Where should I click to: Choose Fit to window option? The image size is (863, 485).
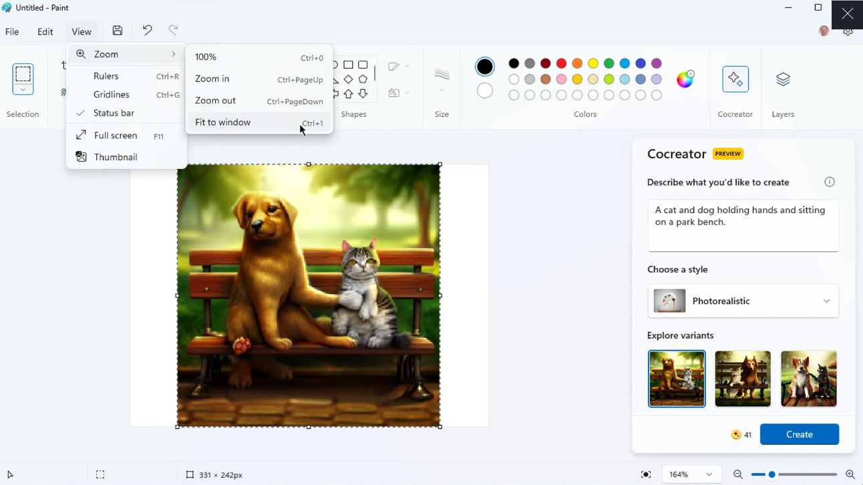[x=259, y=122]
